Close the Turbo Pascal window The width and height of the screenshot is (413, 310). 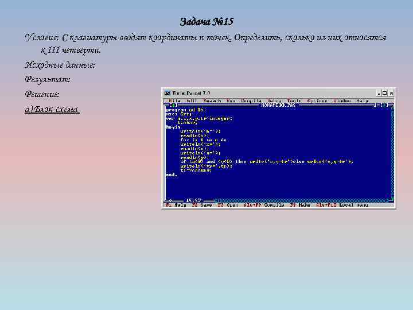(x=391, y=93)
